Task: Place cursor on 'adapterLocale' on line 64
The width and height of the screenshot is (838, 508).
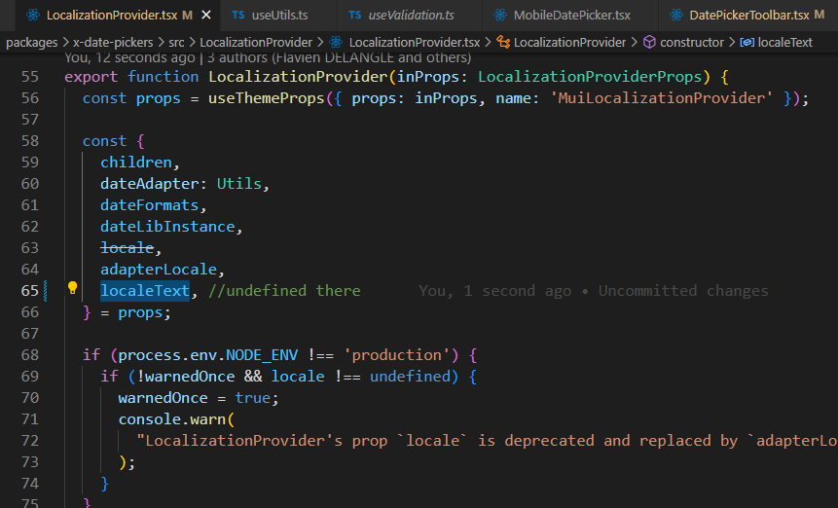Action: [x=159, y=270]
